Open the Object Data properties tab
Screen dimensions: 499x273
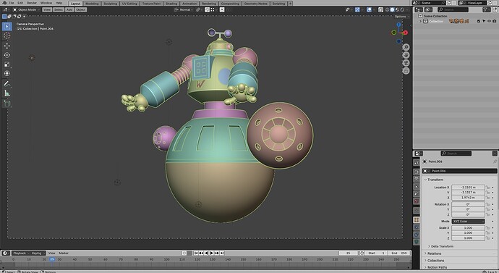coord(417,242)
